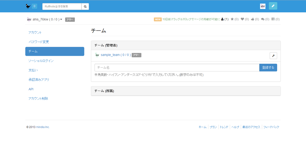Open the comments bubble counter
Image resolution: width=306 pixels, height=150 pixels.
point(263,19)
